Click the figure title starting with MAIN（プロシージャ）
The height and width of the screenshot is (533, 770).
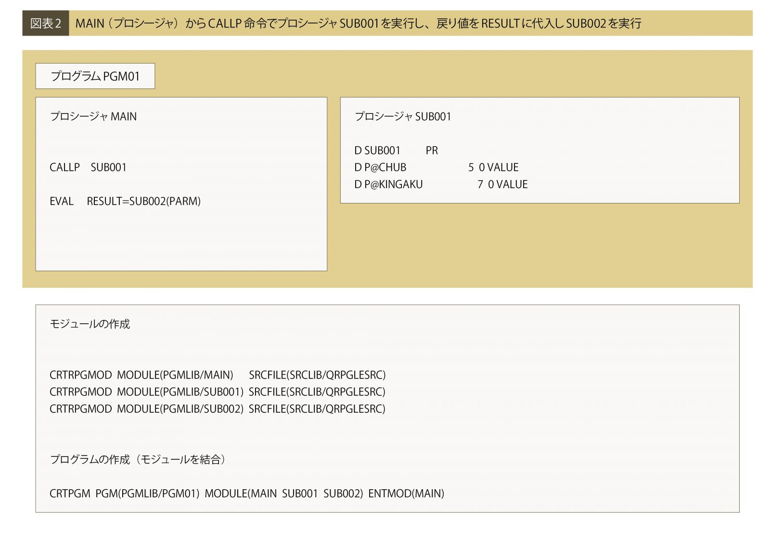358,23
